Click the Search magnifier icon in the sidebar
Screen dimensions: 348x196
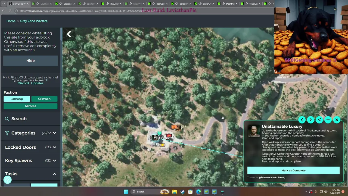pos(7,119)
